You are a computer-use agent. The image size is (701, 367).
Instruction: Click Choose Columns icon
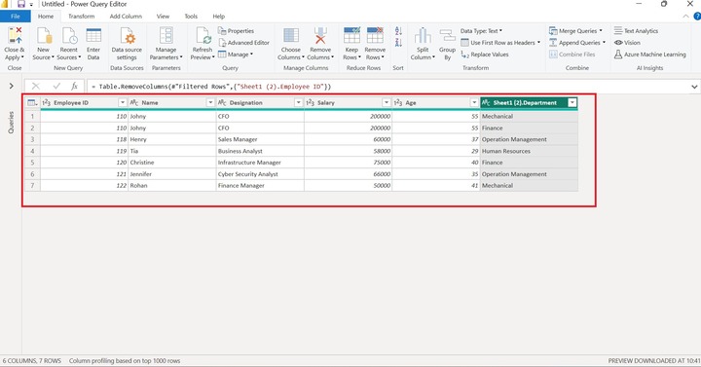(291, 35)
